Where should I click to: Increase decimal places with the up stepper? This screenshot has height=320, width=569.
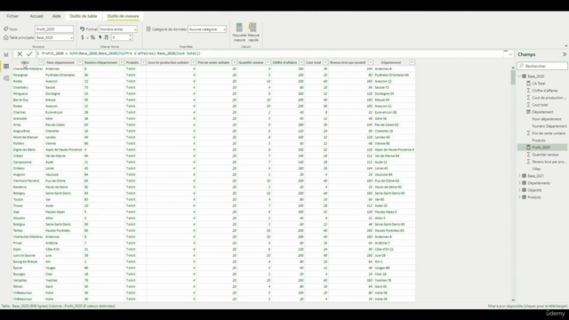[x=131, y=36]
